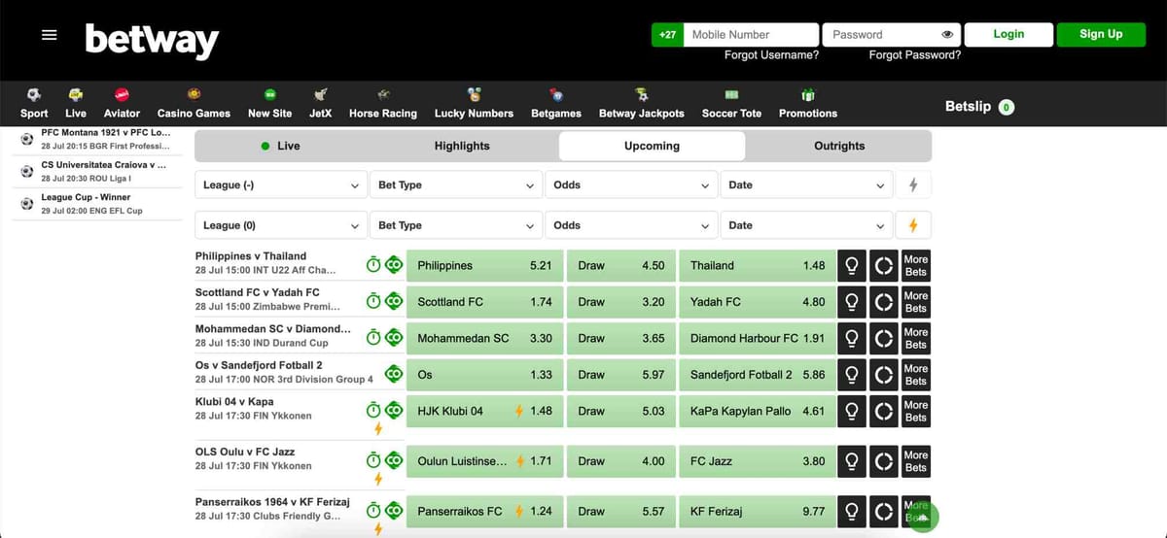This screenshot has width=1167, height=538.
Task: Click the lightbulb icon for Mohammedan SC match
Action: 852,338
